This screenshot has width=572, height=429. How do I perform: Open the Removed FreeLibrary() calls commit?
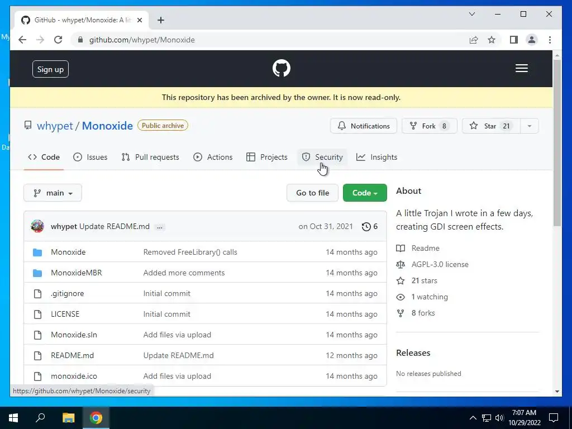[190, 252]
